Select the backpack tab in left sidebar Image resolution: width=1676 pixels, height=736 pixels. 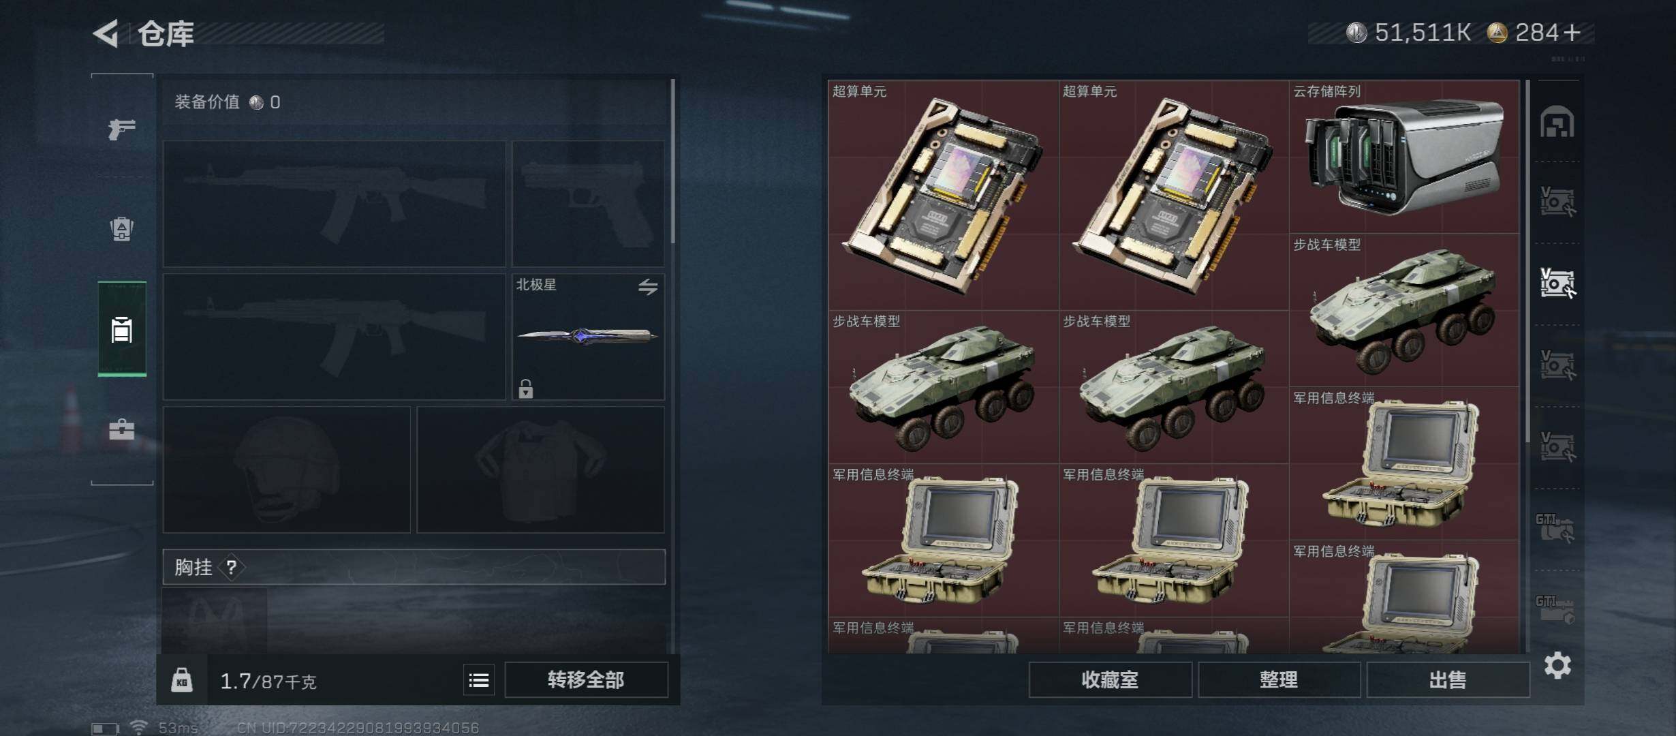[x=122, y=228]
